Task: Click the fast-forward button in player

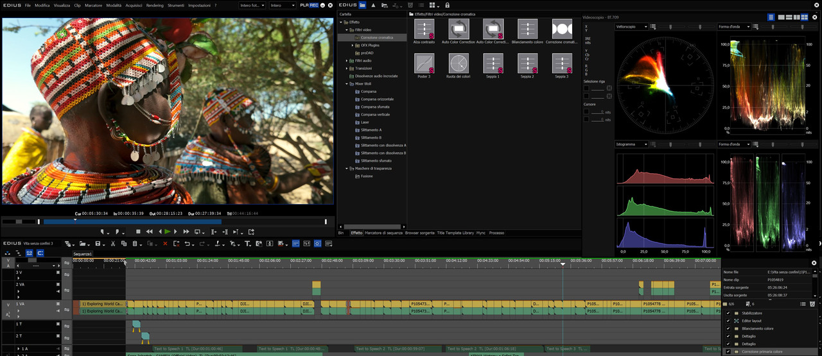Action: pos(186,232)
